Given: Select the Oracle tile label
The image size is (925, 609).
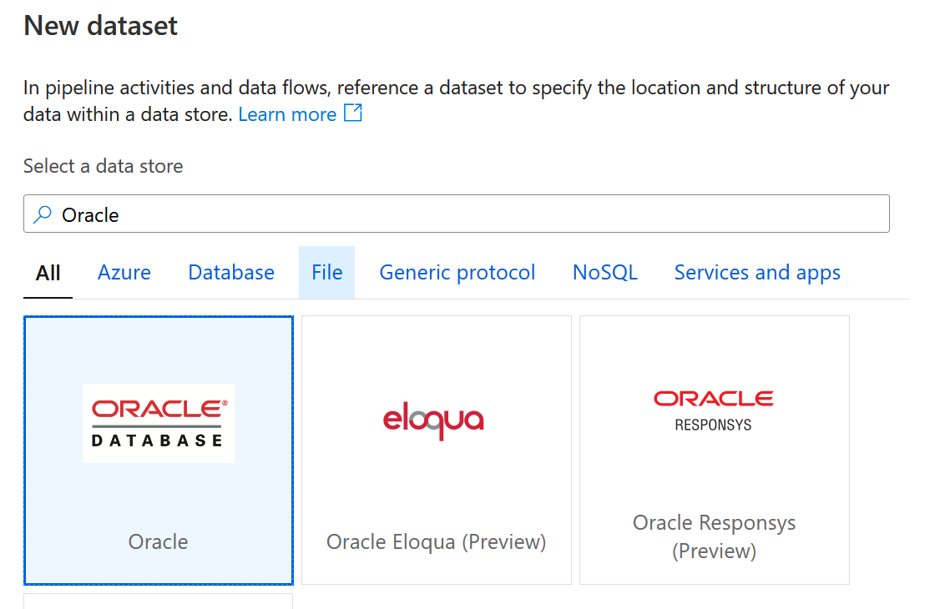Looking at the screenshot, I should pos(159,541).
